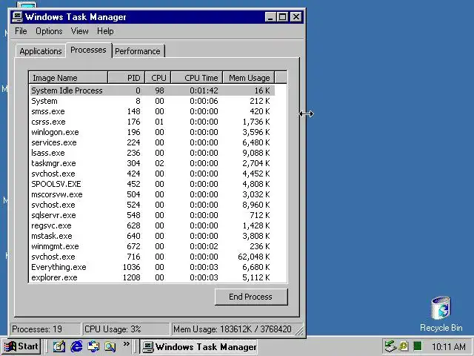Expand the quick launch overflow chevron

pyautogui.click(x=127, y=344)
